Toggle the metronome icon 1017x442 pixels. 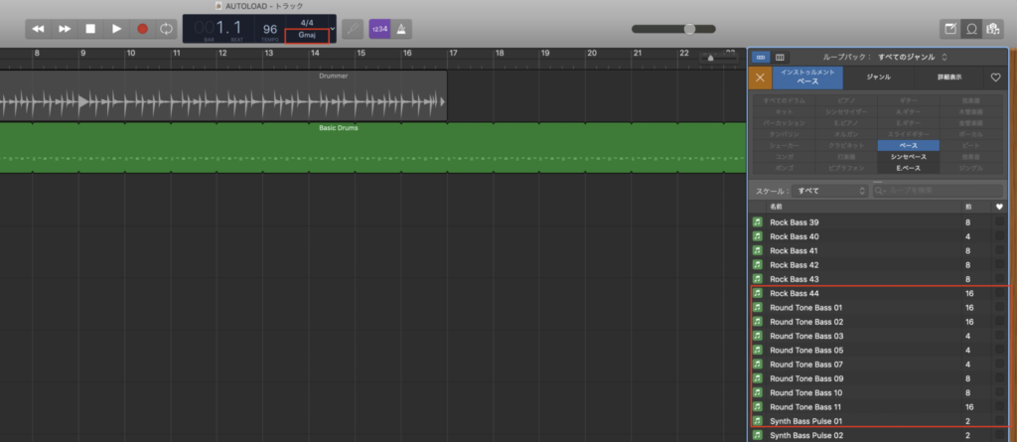(x=404, y=29)
